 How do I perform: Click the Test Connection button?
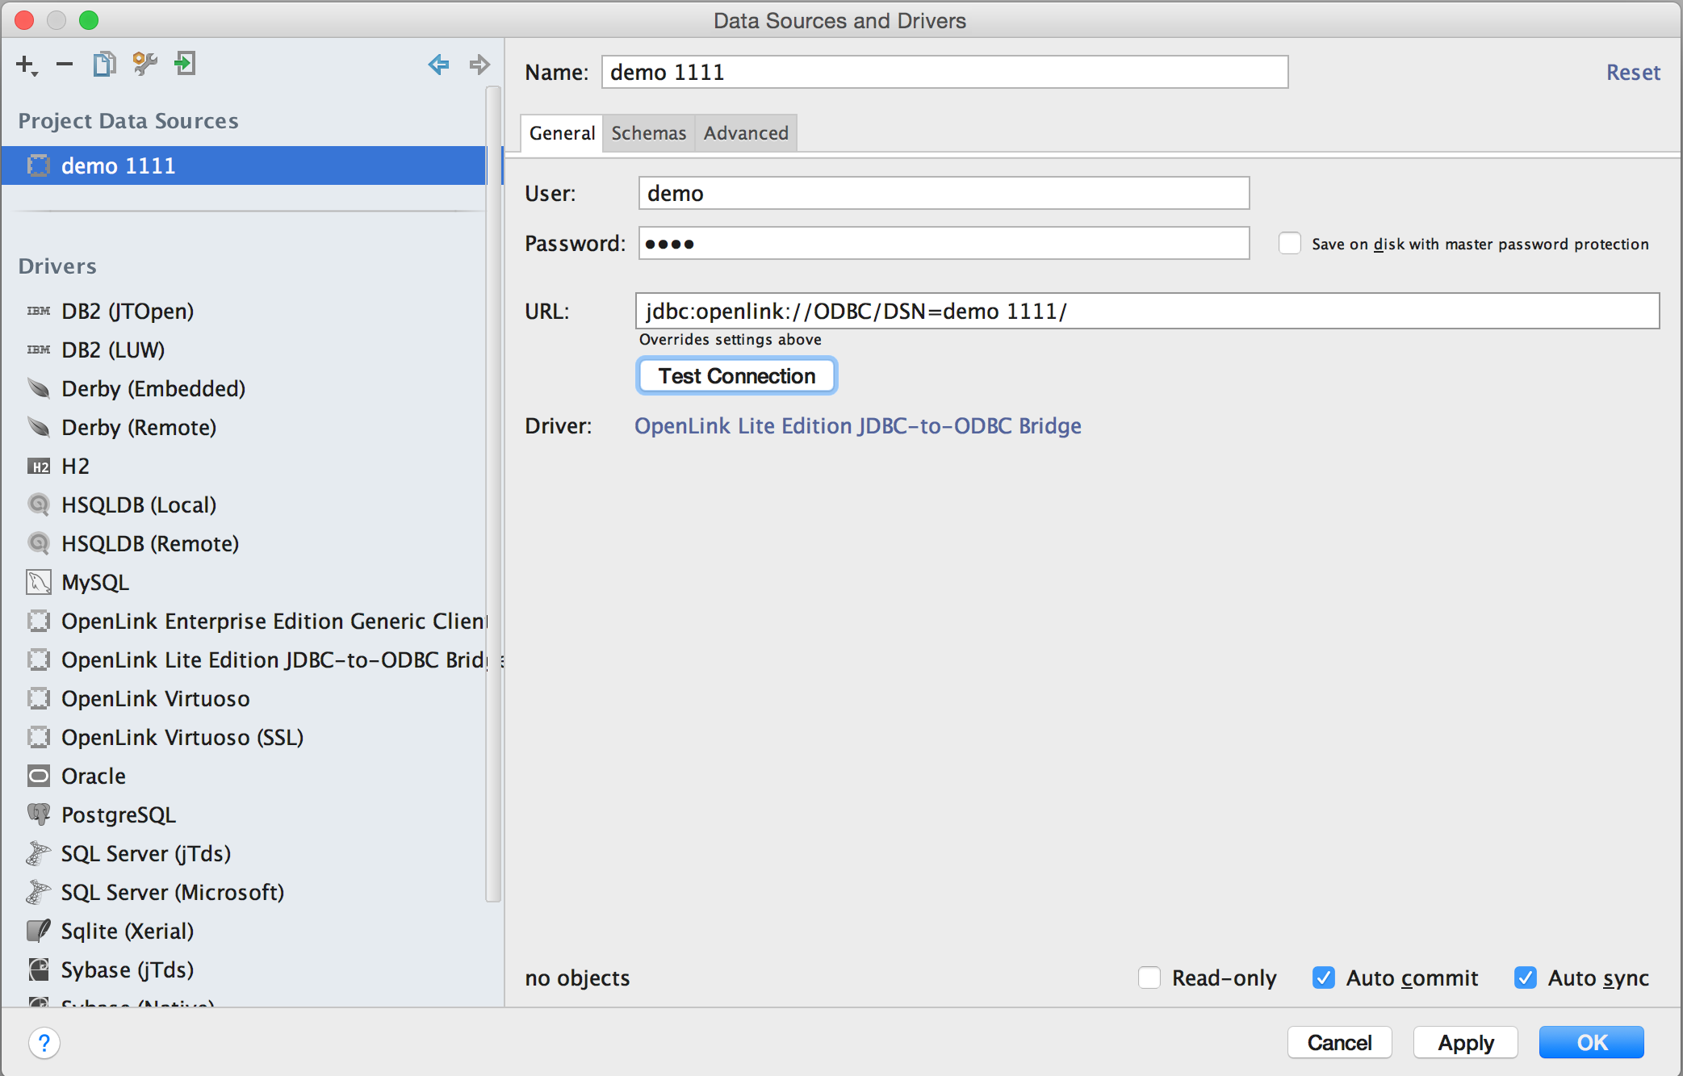coord(737,376)
